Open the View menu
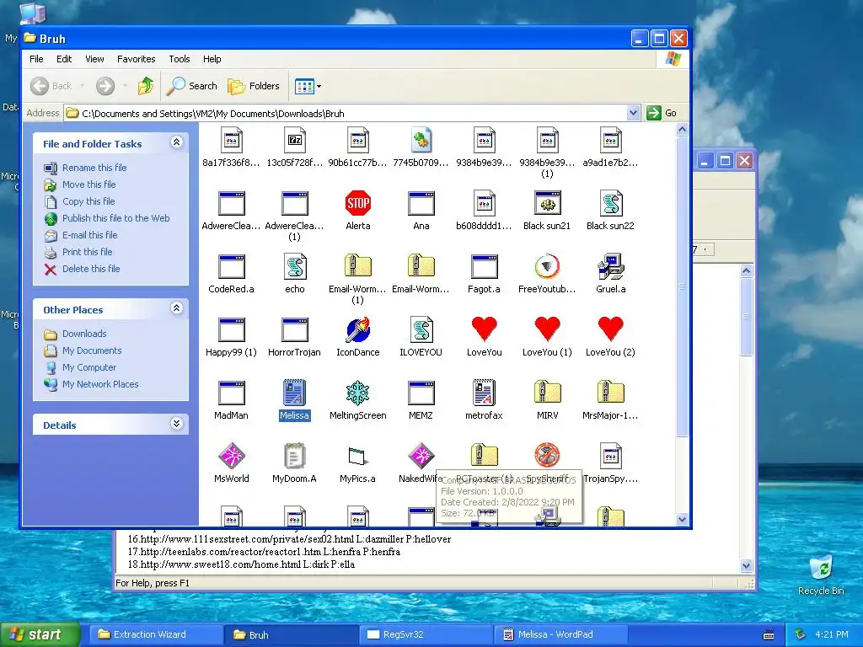This screenshot has width=863, height=647. coord(94,59)
